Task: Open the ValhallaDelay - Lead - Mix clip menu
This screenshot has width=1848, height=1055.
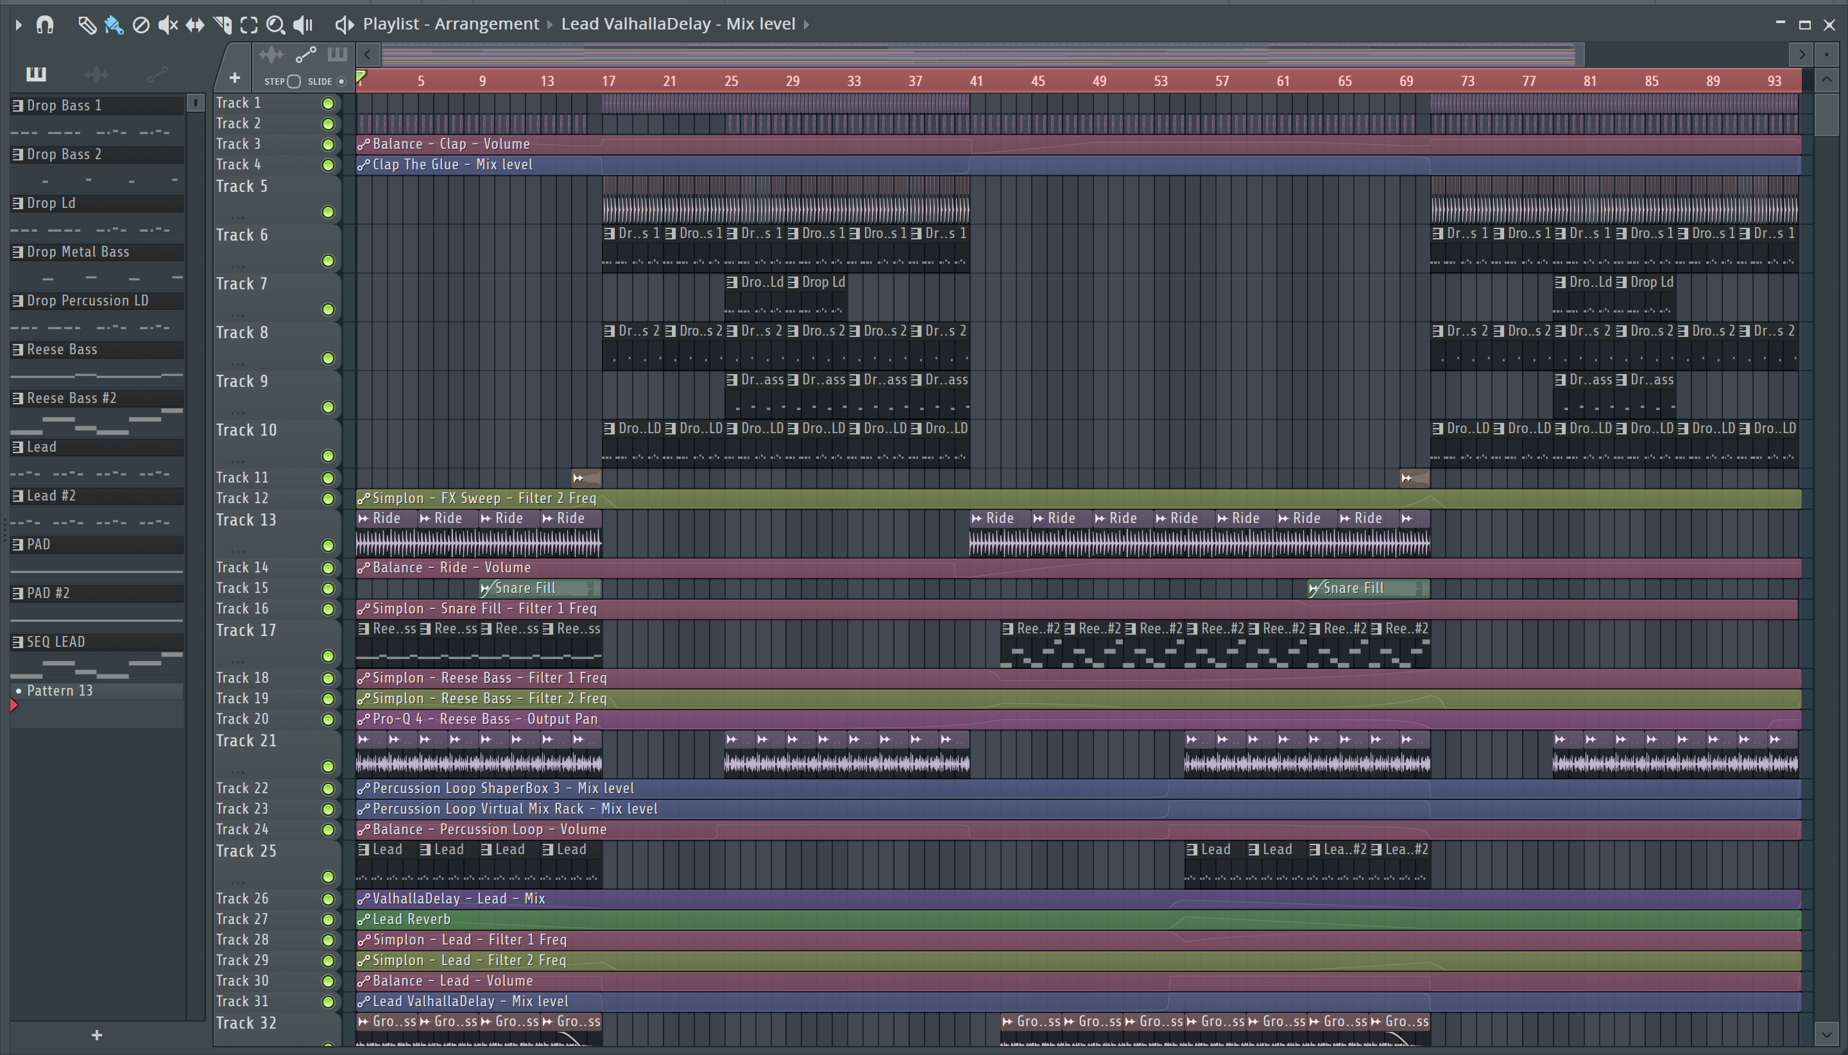Action: point(364,899)
